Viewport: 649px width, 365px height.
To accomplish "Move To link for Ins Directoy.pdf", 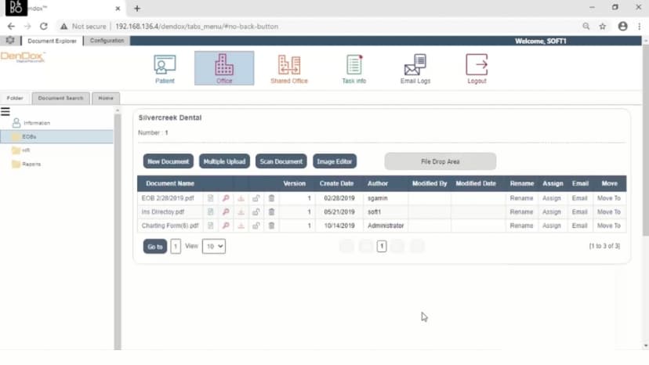I will 609,212.
